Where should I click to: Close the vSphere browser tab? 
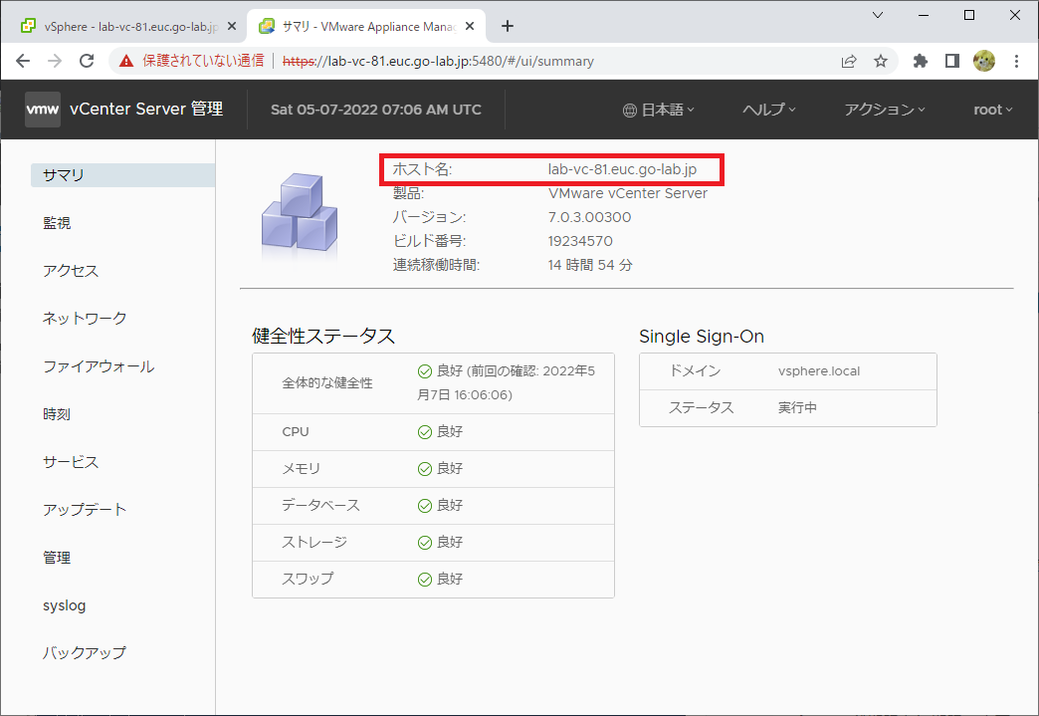(x=231, y=27)
